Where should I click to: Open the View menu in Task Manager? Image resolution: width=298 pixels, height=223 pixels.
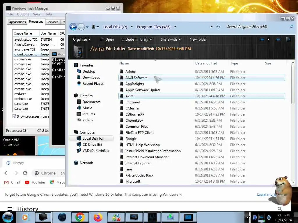coord(37,14)
